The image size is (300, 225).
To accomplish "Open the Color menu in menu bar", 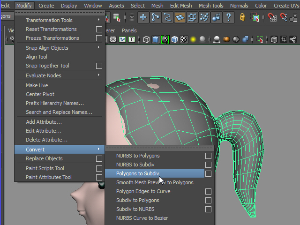I will tap(261, 6).
